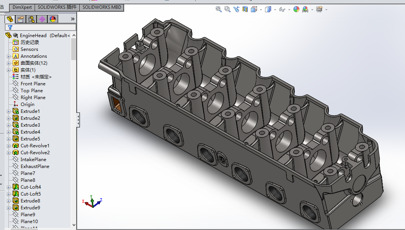Open the ConfigurationManager tab icon
The width and height of the screenshot is (405, 230).
pos(31,19)
